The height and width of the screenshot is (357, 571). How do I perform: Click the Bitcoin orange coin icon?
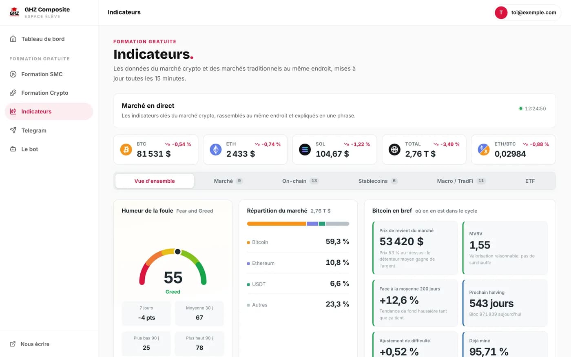click(x=126, y=150)
